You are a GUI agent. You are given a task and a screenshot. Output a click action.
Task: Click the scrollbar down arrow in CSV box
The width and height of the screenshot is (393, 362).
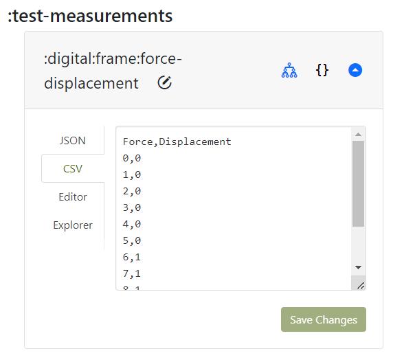[358, 268]
